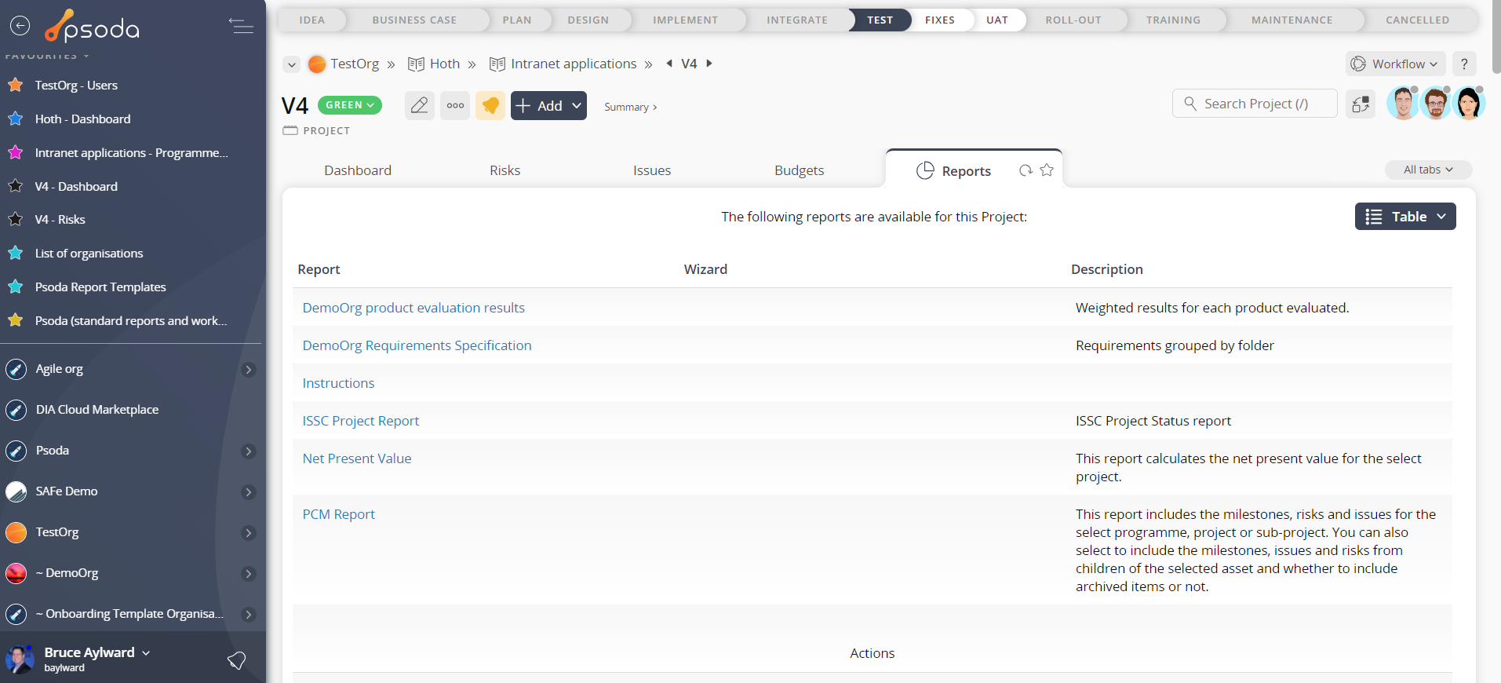Open the Workflow dropdown
Viewport: 1501px width, 683px height.
click(x=1396, y=64)
